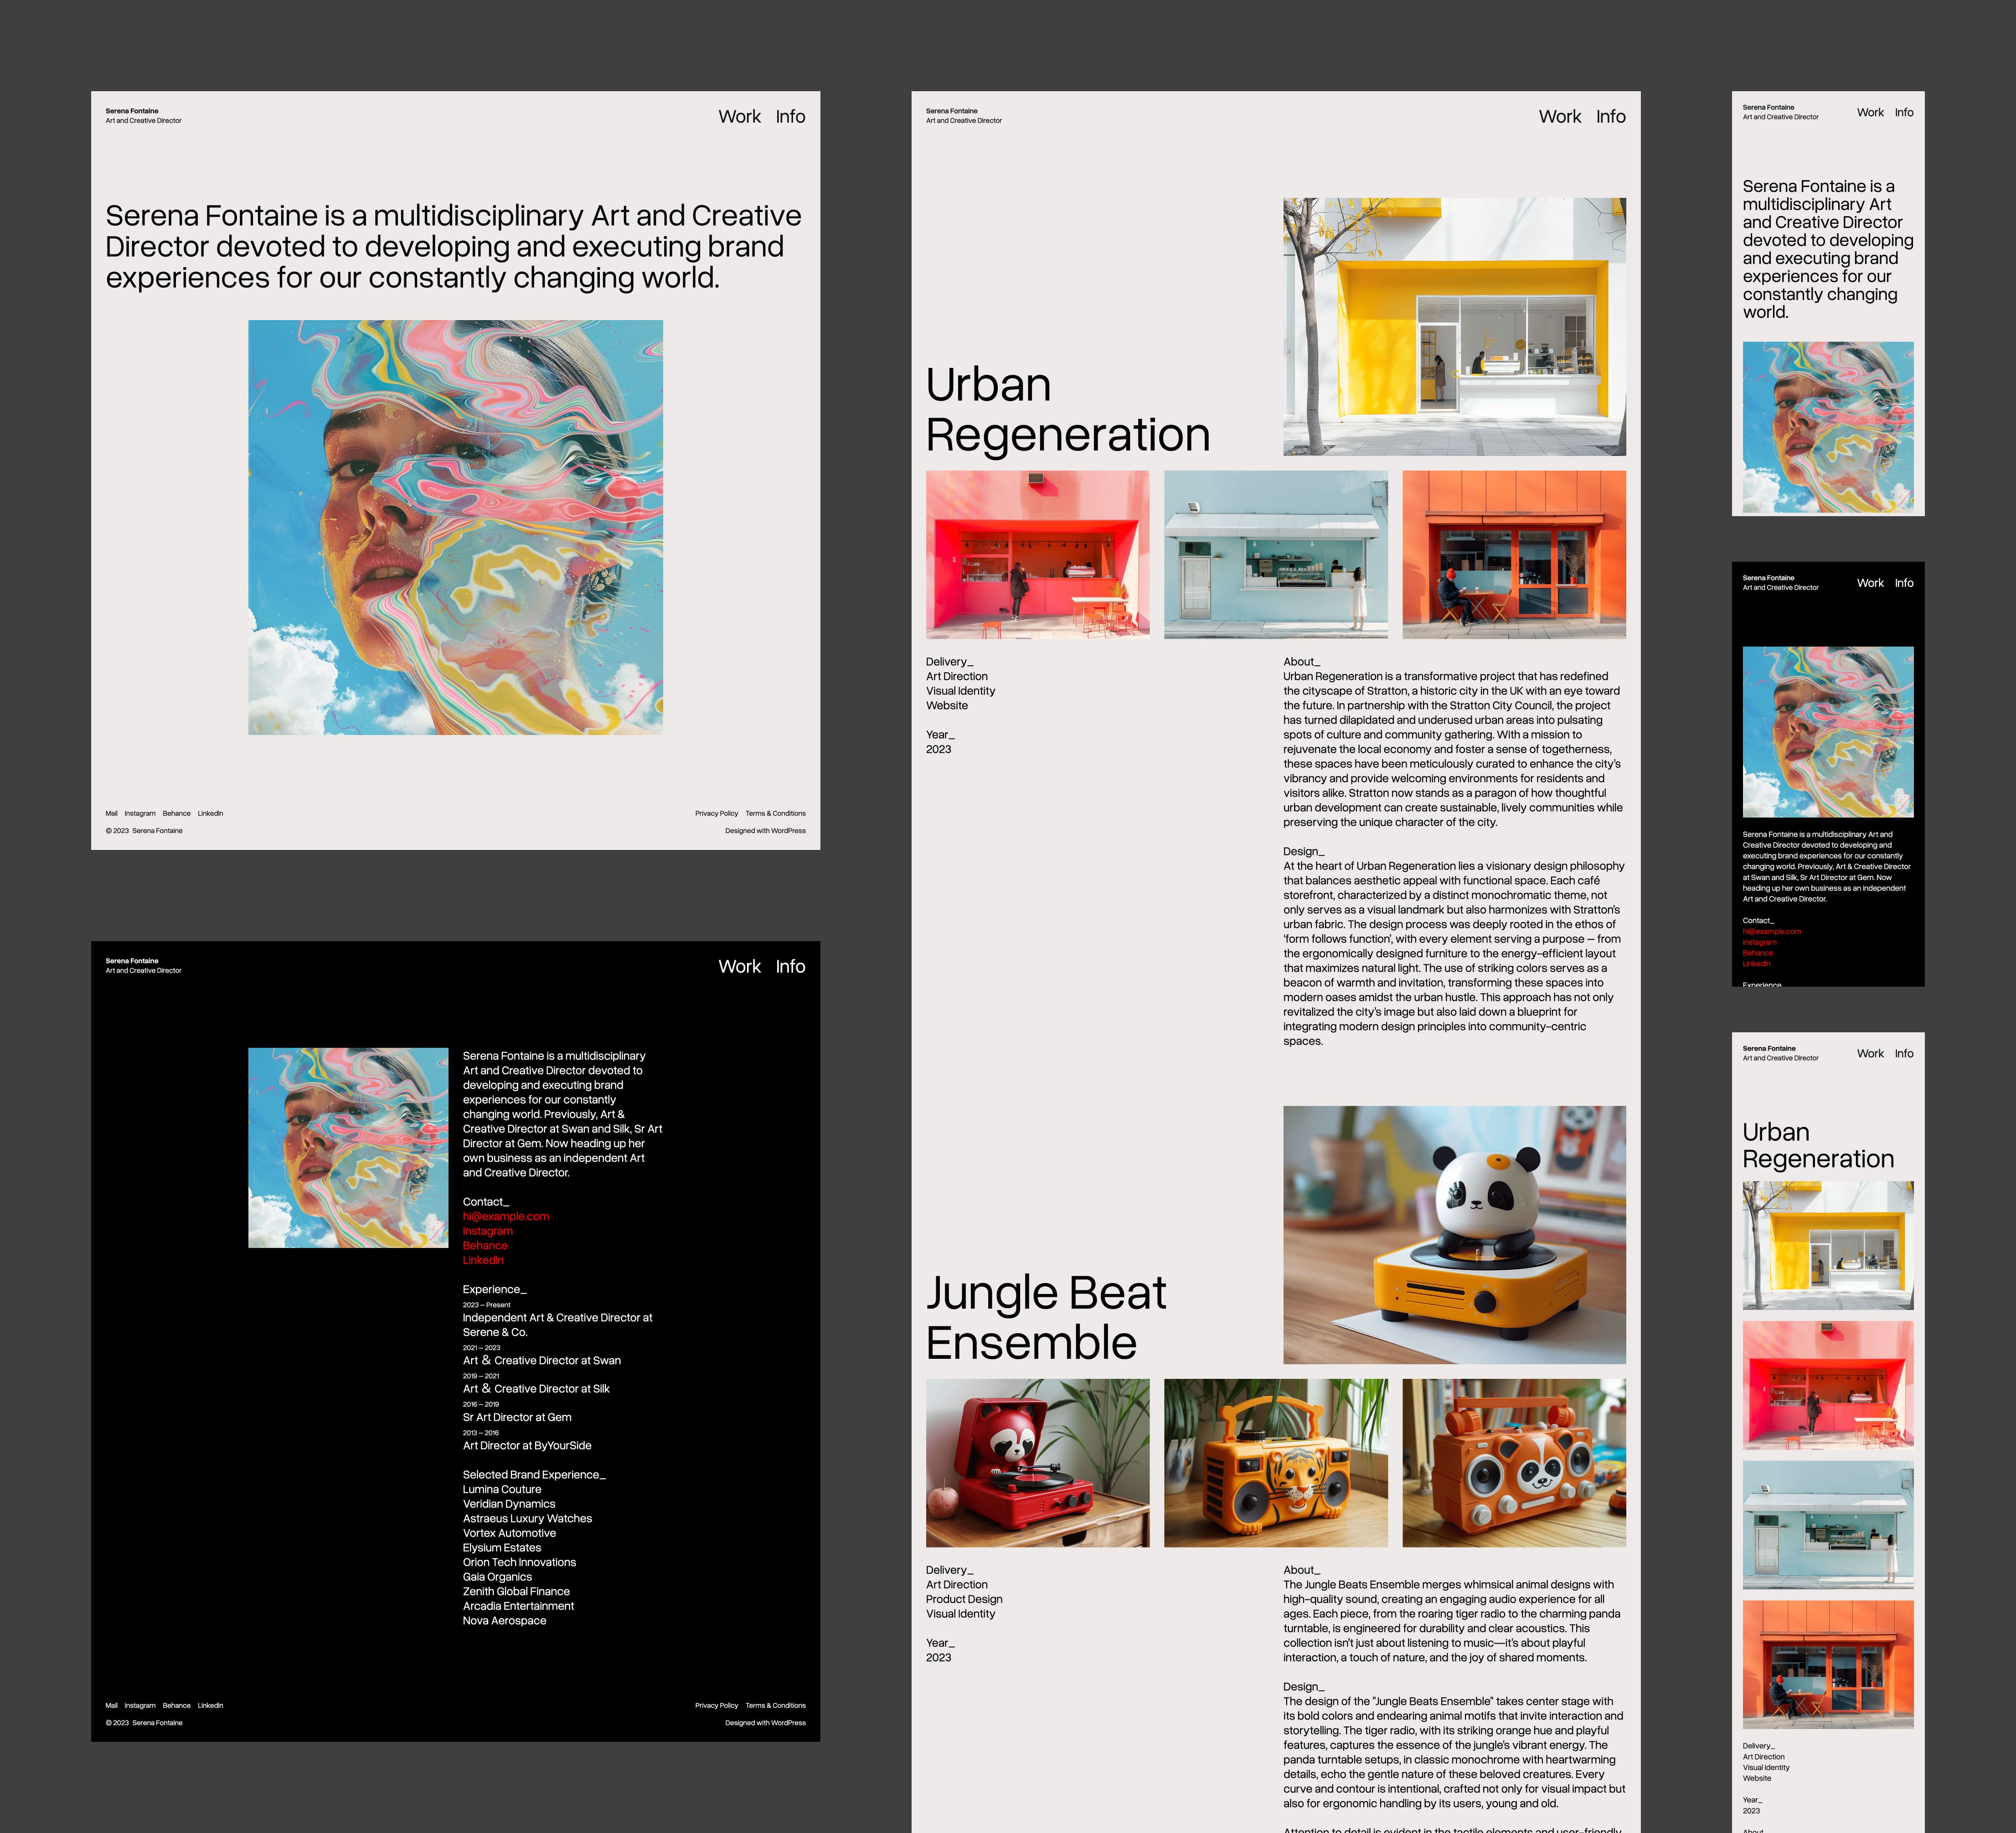Click Instagram in the black desktop page footer

[x=140, y=1706]
